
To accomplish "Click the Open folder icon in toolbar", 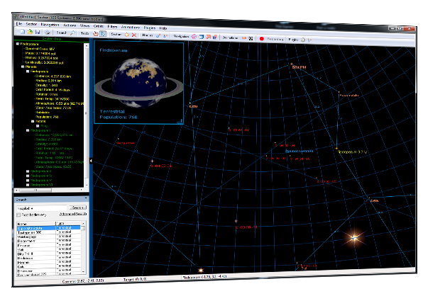I will [x=31, y=32].
